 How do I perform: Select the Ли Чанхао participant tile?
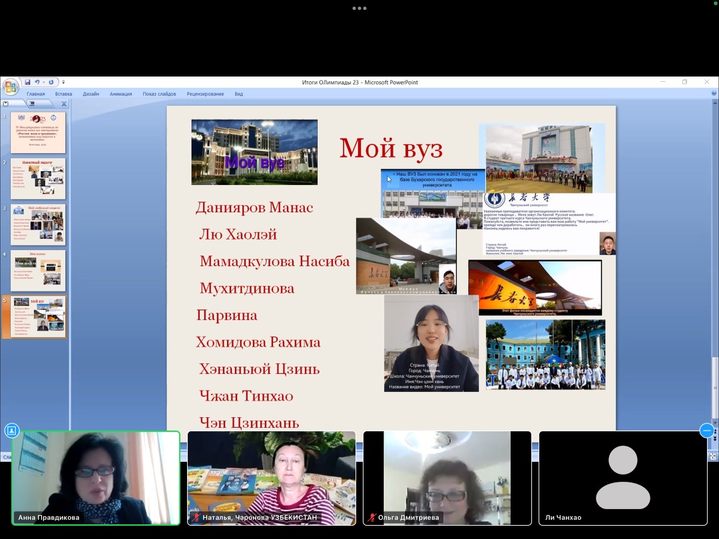[622, 478]
